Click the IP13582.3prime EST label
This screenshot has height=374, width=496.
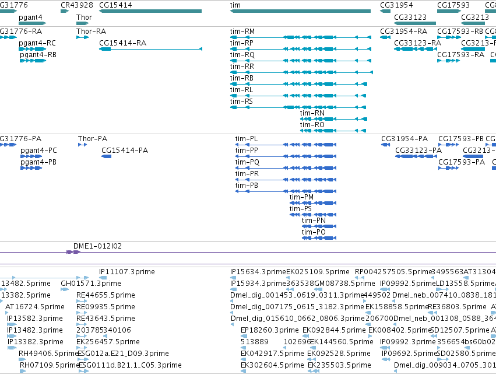click(x=35, y=319)
